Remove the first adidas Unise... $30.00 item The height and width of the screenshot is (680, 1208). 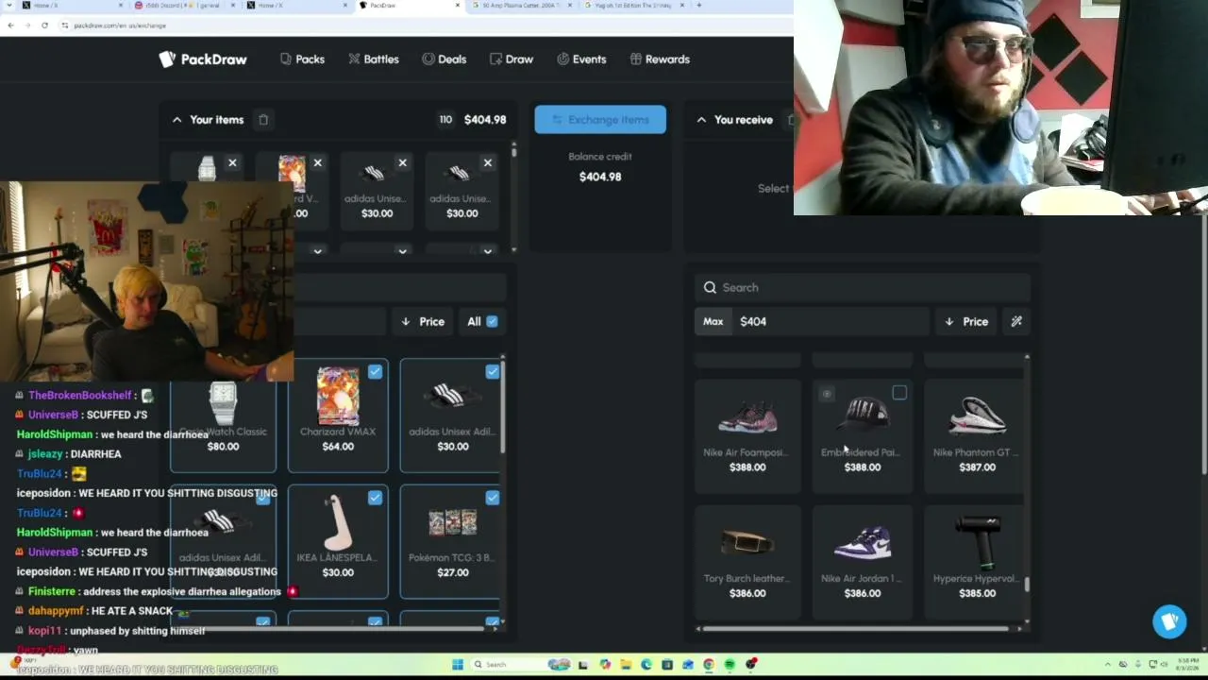[402, 163]
